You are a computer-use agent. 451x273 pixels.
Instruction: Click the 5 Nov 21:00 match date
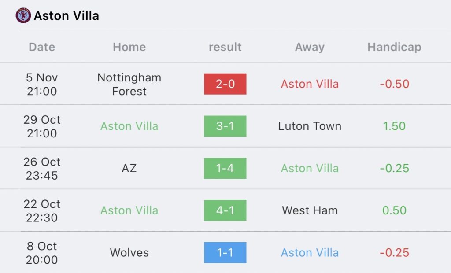click(x=42, y=84)
